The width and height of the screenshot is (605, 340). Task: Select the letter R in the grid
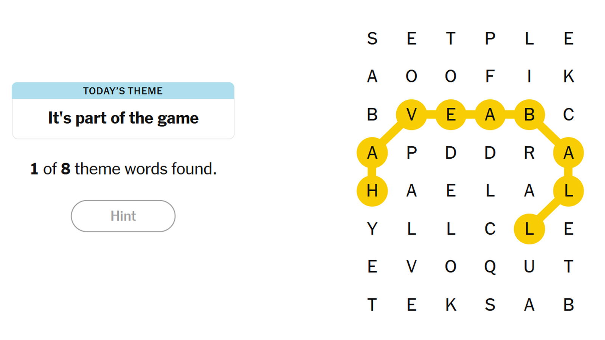pyautogui.click(x=529, y=153)
